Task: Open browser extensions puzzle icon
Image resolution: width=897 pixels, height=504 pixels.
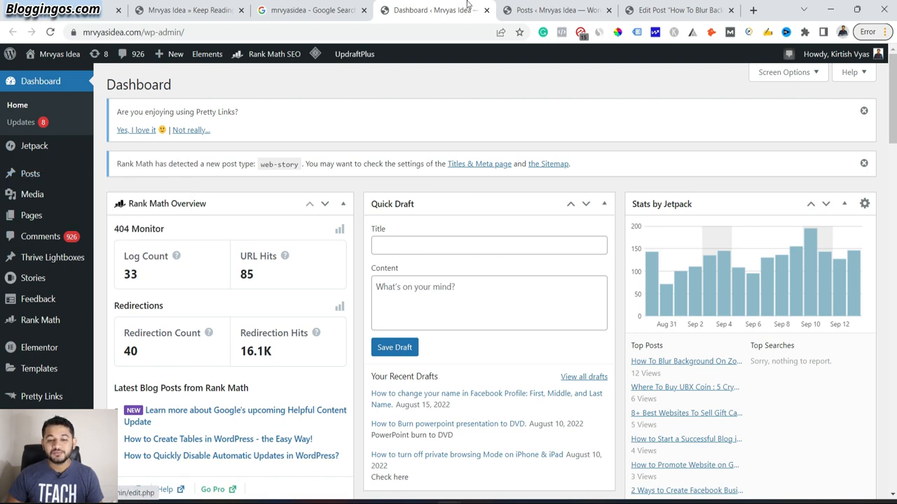Action: tap(804, 32)
